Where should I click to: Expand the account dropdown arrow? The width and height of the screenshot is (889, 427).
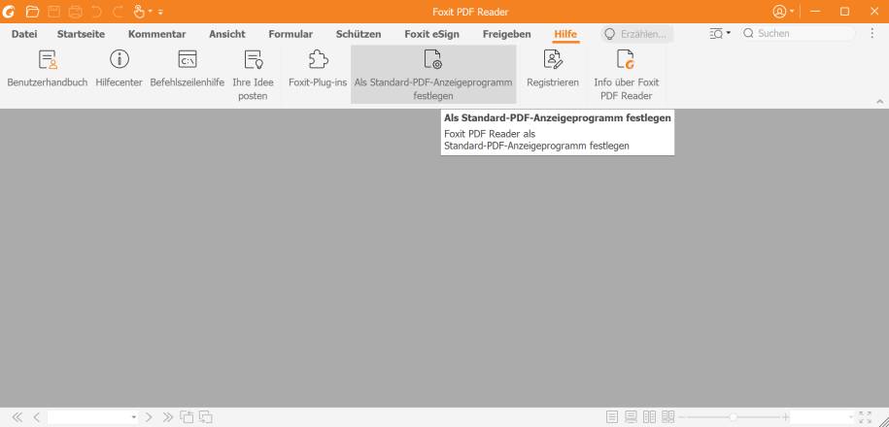(792, 12)
